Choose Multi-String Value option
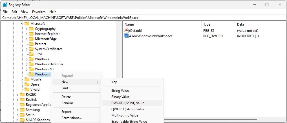 click(132, 115)
